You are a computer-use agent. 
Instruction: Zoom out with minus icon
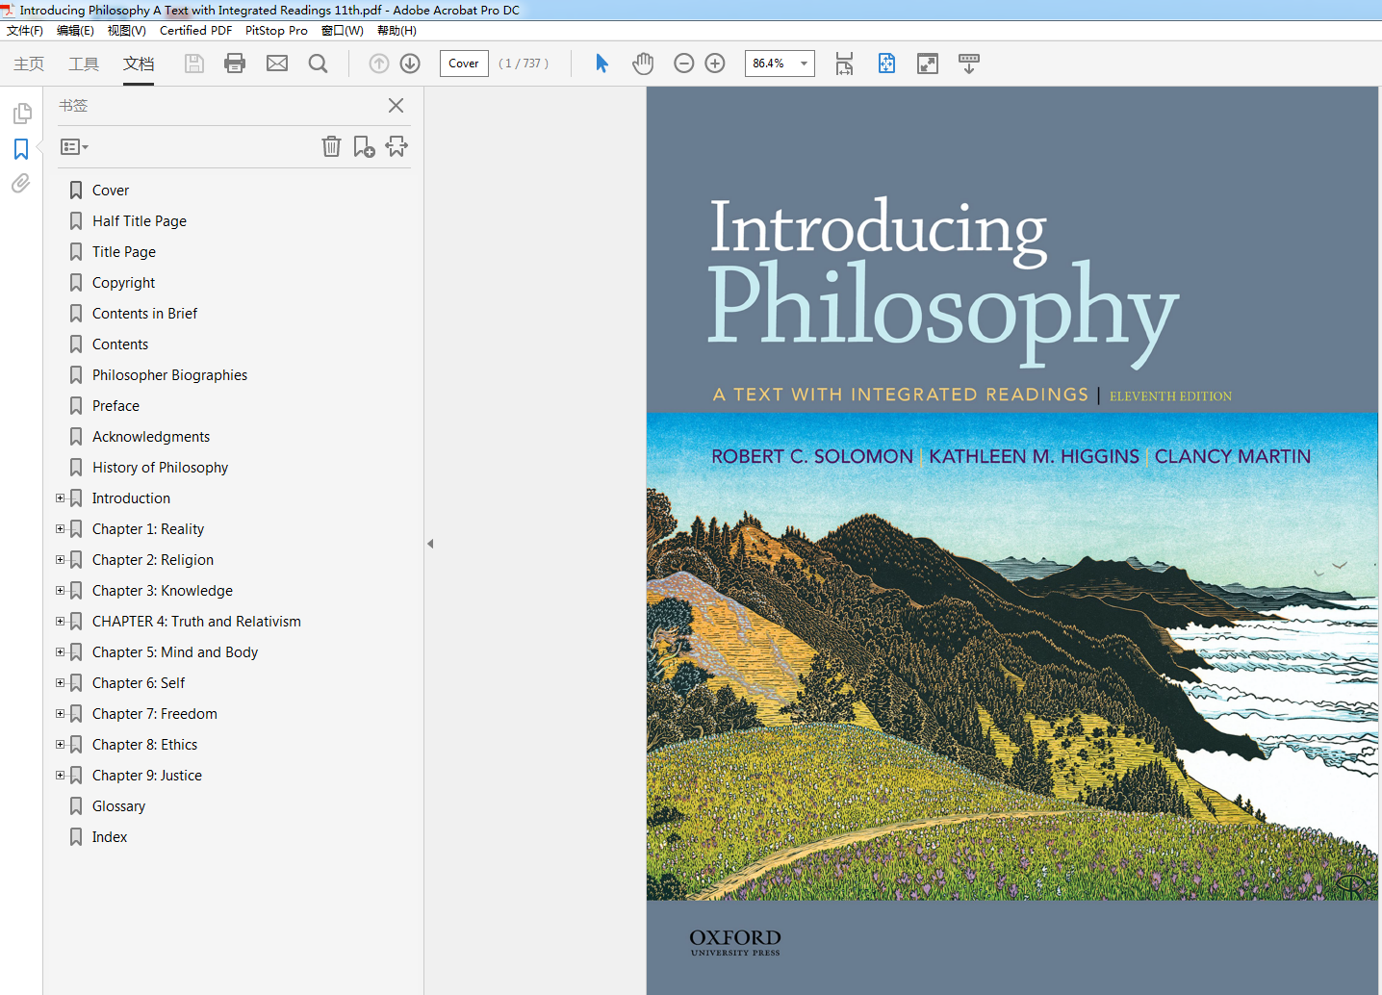684,64
